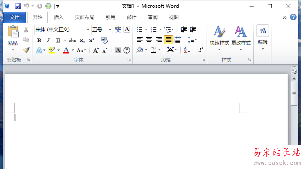Screen dimensions: 301x169
Task: Click the shading paint bucket icon
Action: click(140, 50)
